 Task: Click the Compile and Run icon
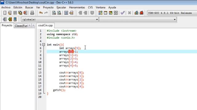point(111,13)
